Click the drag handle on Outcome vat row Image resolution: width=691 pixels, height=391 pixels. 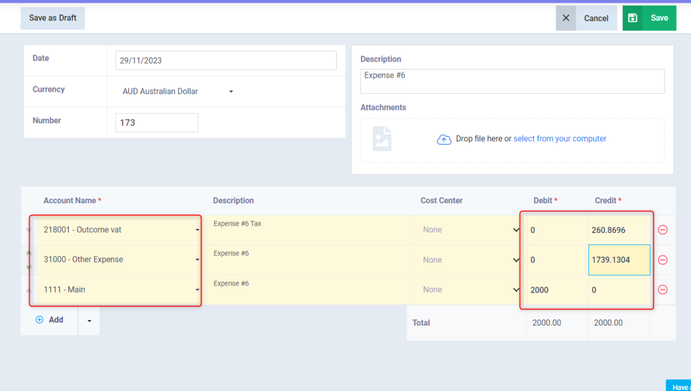(x=28, y=230)
